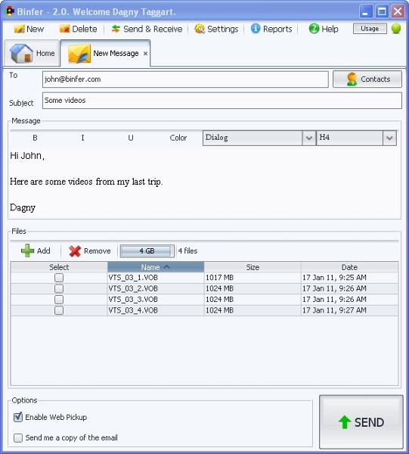Expand the Dialog font dropdown arrow

pyautogui.click(x=309, y=138)
